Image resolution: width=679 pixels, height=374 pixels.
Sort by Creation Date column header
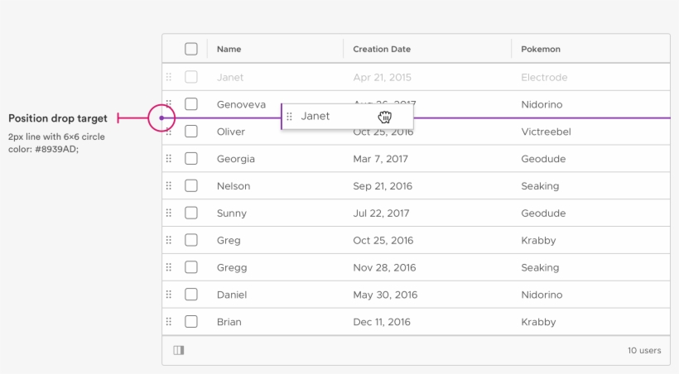click(382, 49)
